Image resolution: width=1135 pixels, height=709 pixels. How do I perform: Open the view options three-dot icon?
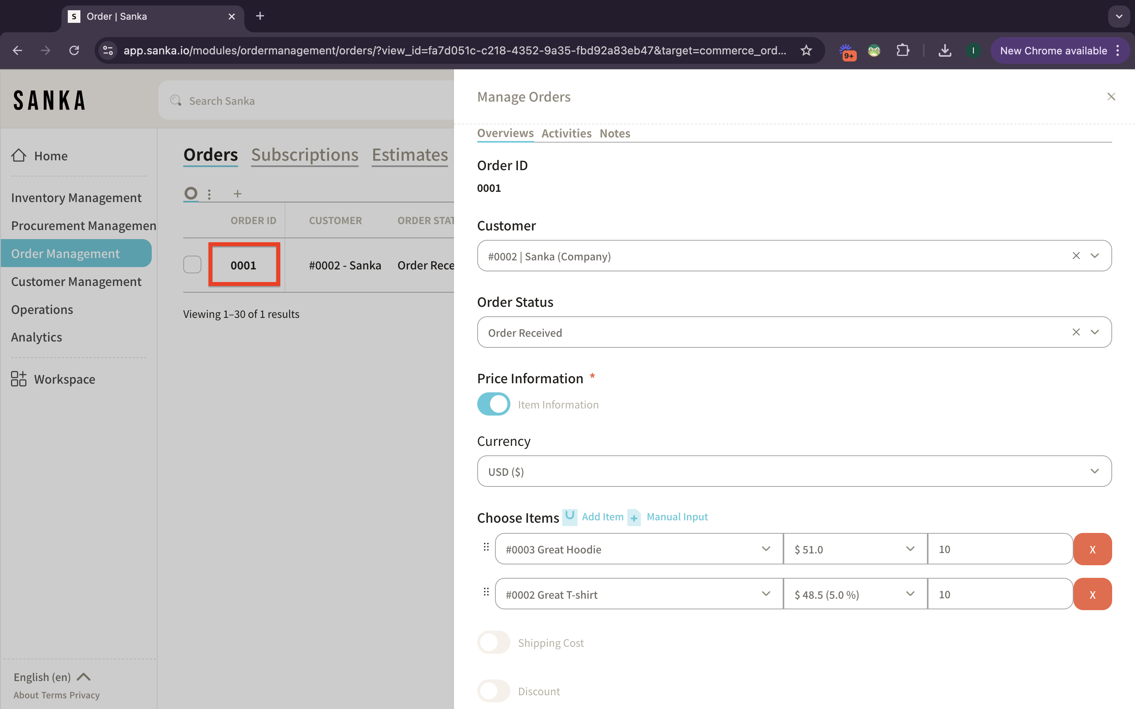[x=209, y=194]
